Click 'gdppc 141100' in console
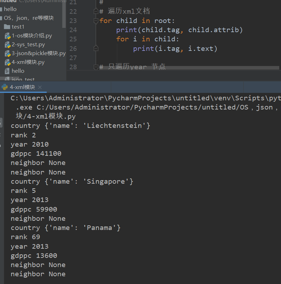The height and width of the screenshot is (284, 281). point(36,154)
